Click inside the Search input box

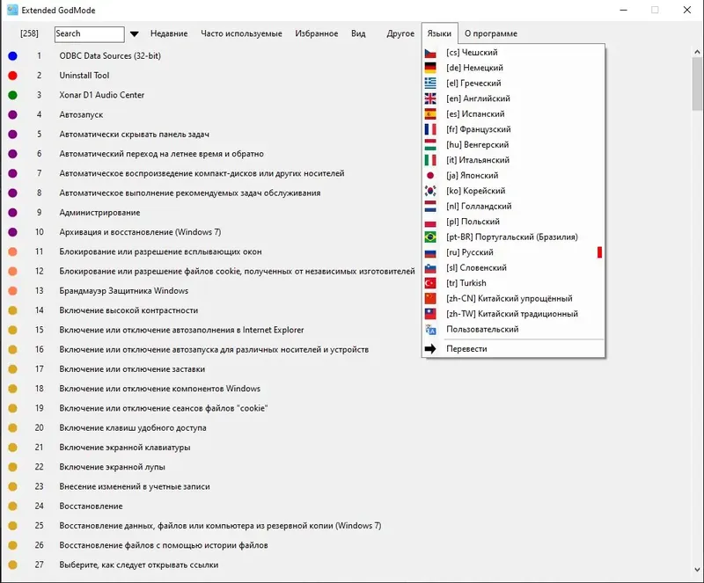click(x=88, y=33)
